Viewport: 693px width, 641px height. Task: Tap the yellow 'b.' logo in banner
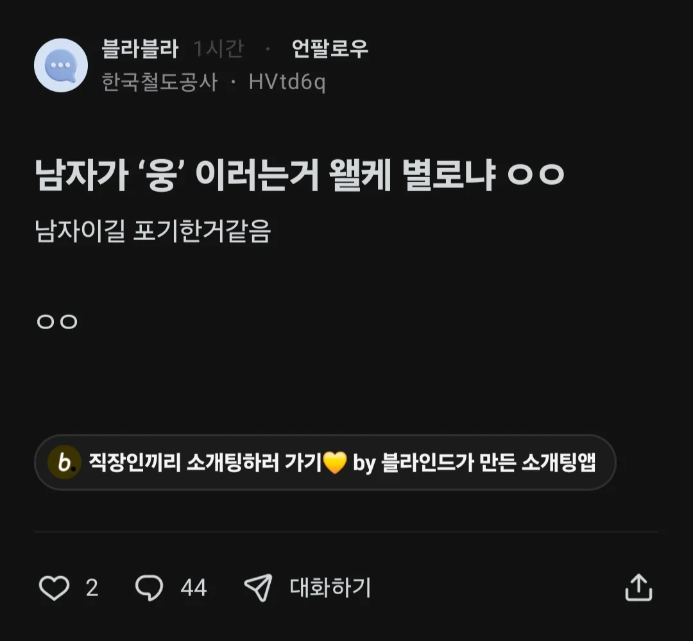(x=64, y=462)
